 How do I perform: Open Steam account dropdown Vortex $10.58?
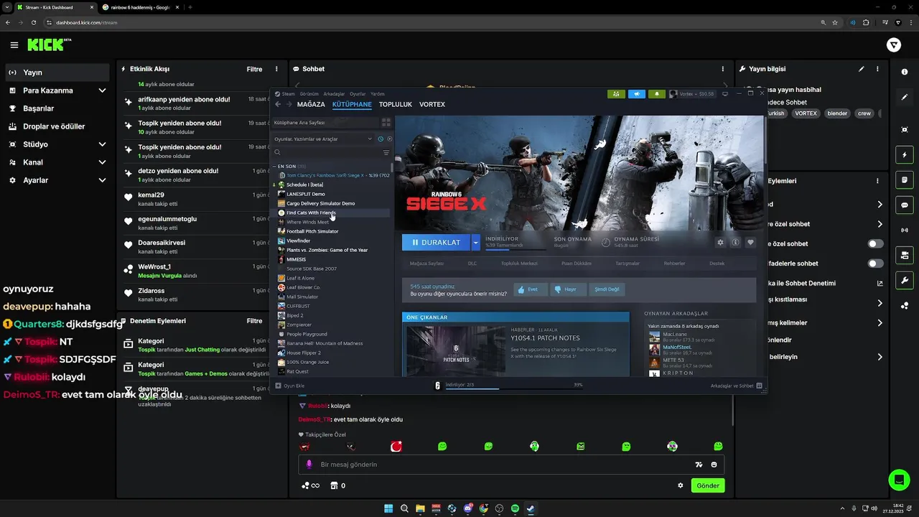[692, 94]
